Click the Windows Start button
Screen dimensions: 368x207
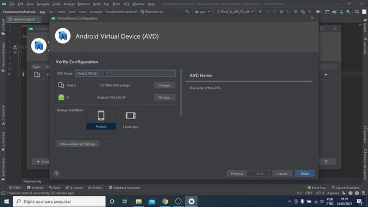point(6,201)
